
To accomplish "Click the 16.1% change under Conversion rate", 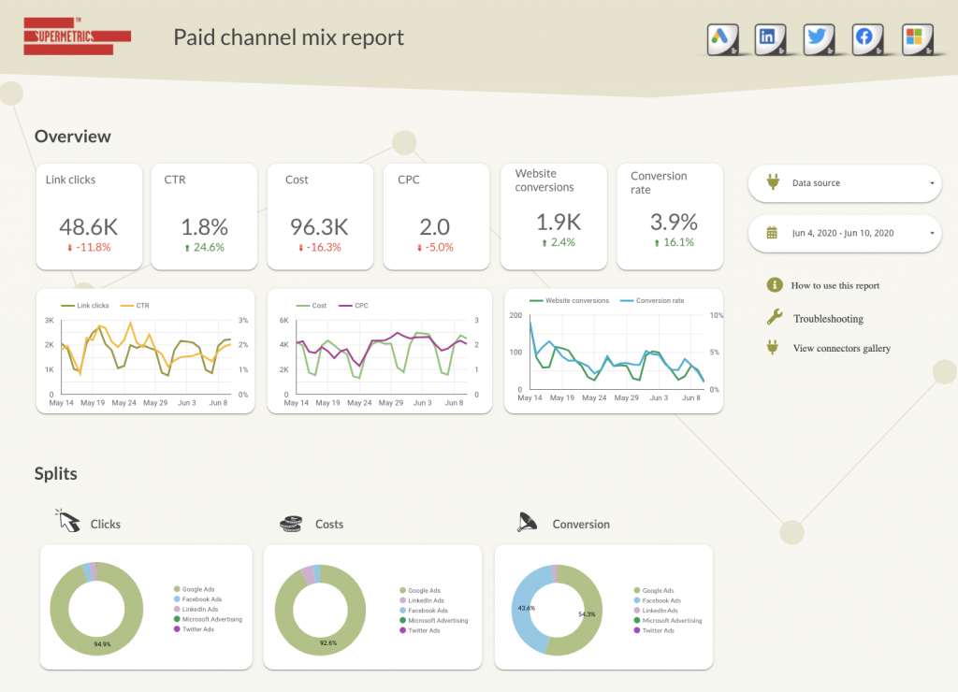I will click(x=675, y=242).
